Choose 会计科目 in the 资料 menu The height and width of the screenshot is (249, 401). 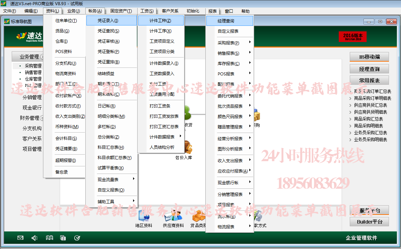click(x=66, y=138)
